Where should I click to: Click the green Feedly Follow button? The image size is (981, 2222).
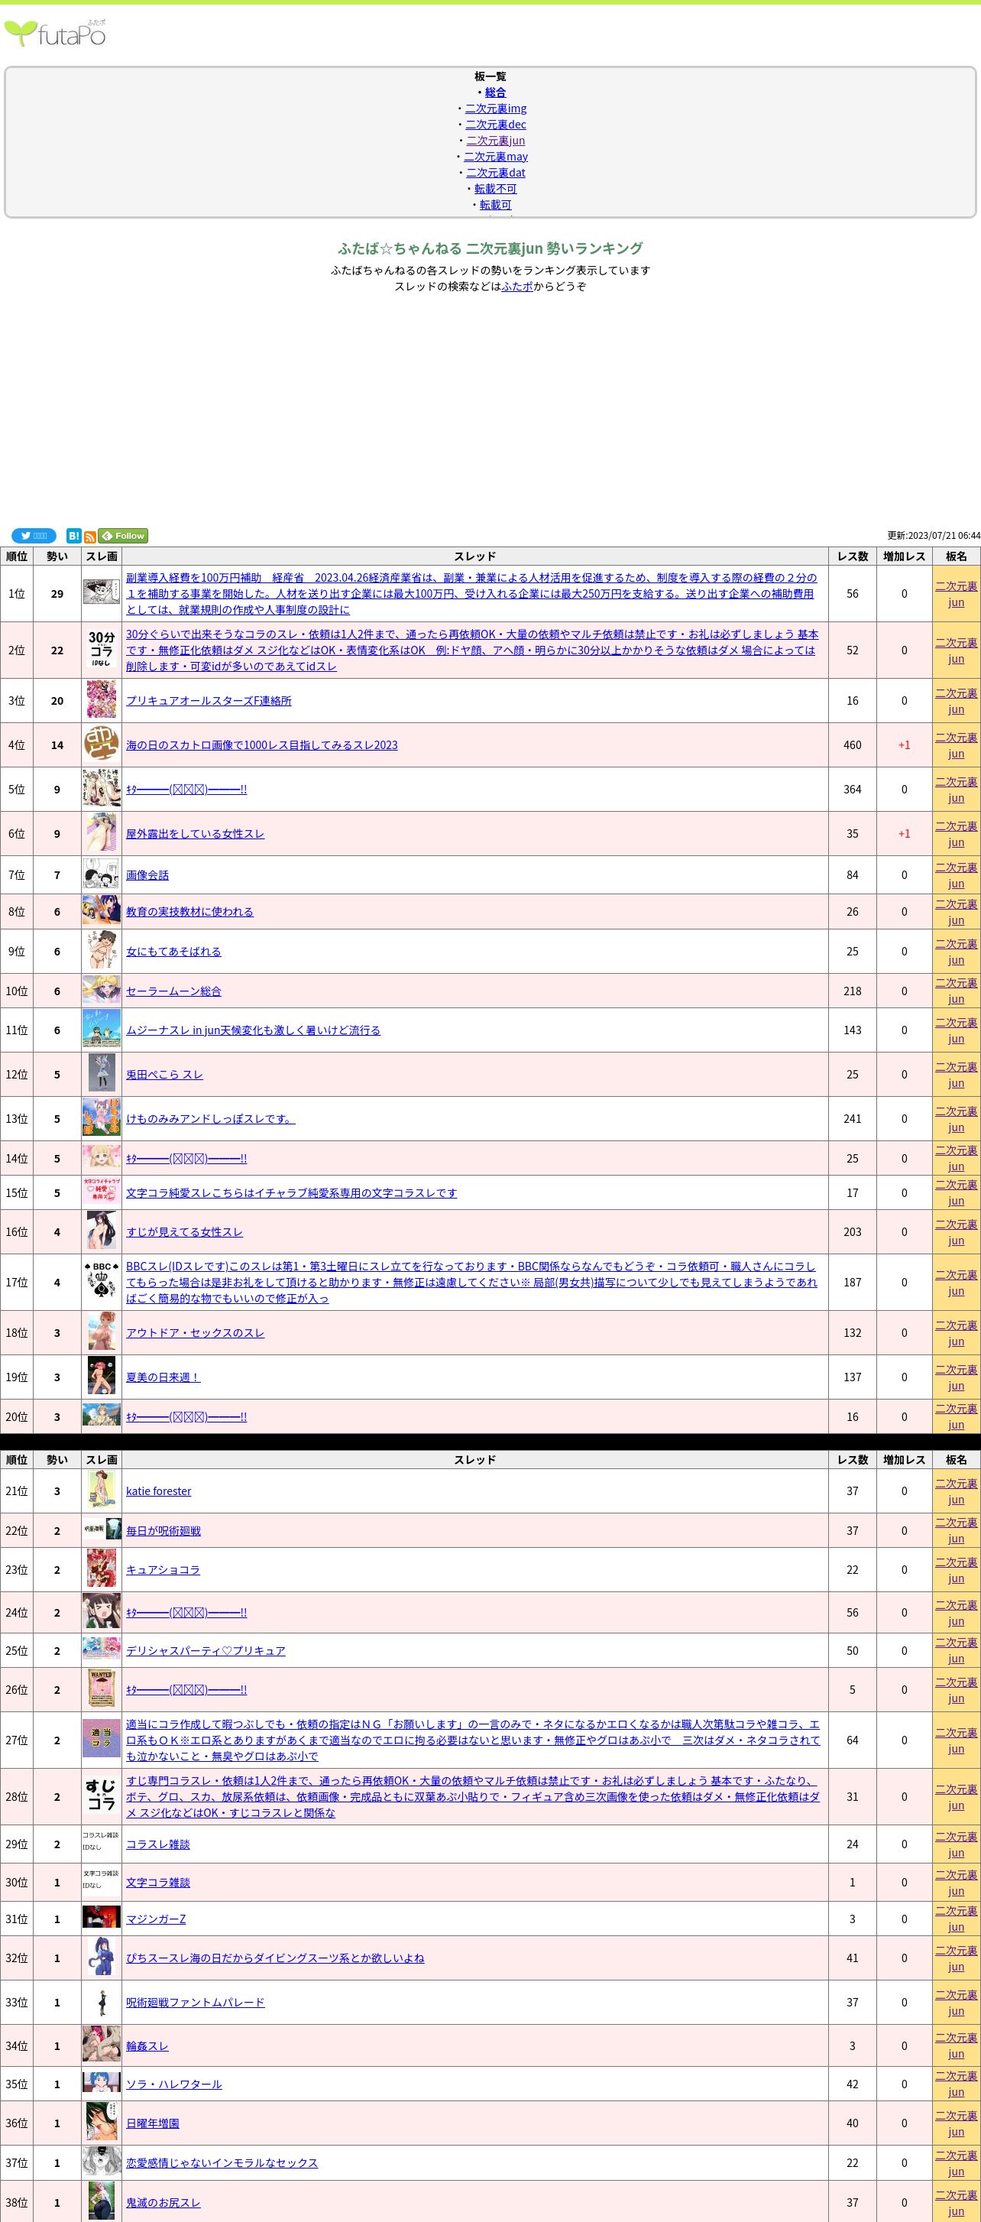[x=122, y=536]
